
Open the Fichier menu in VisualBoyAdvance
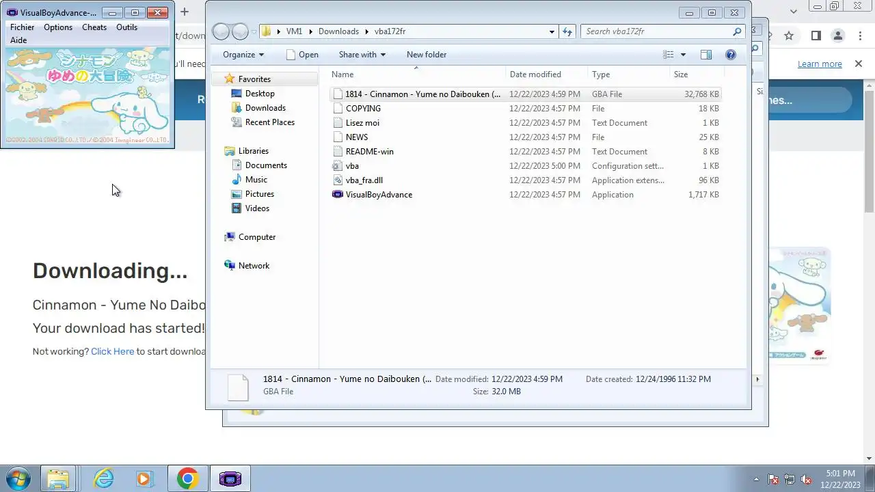pos(22,27)
